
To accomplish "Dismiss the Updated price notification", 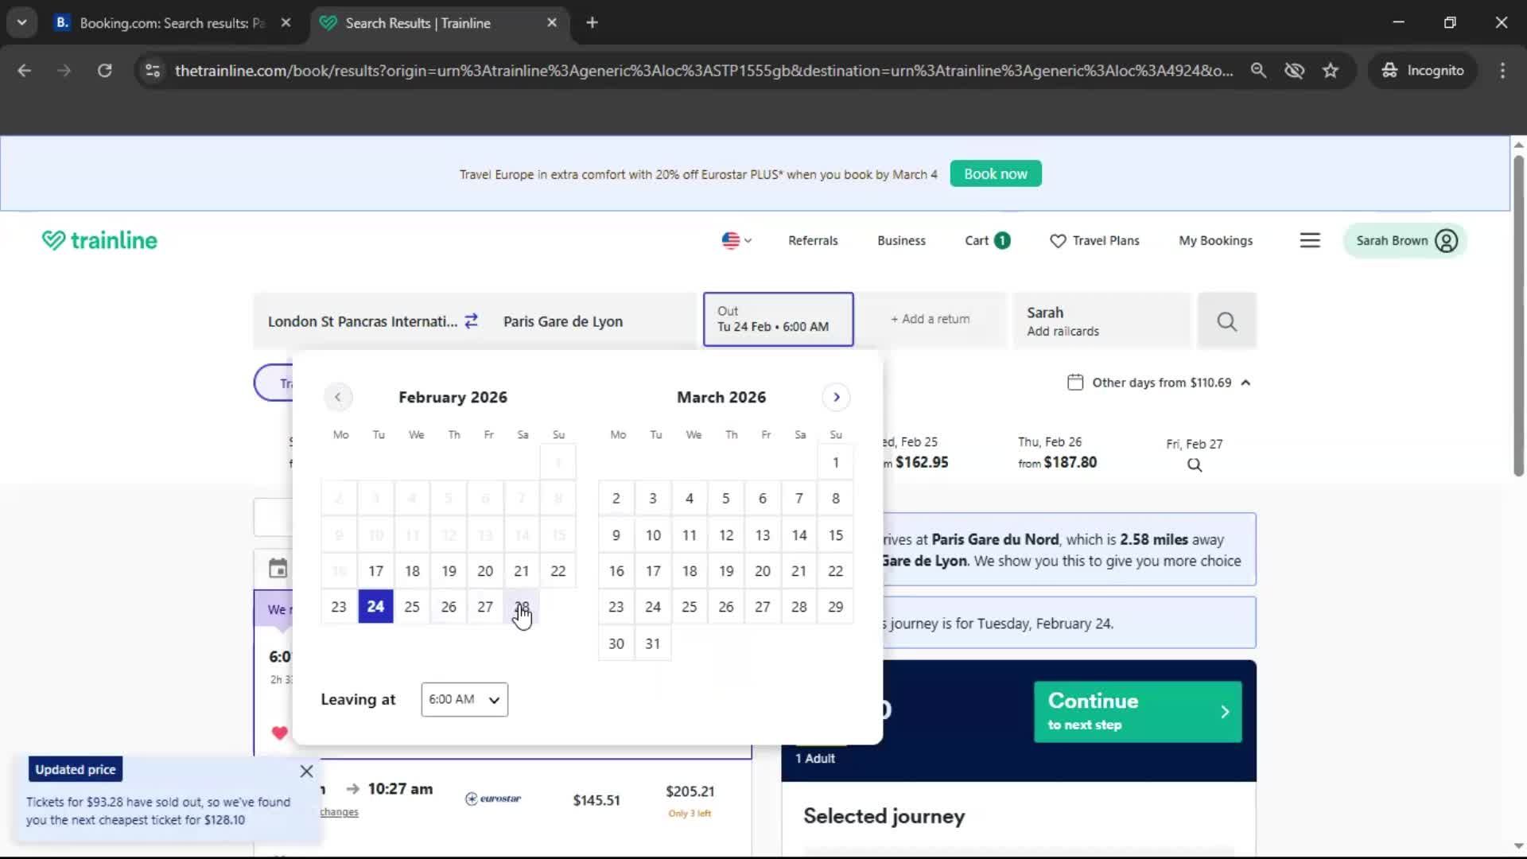I will (x=306, y=771).
